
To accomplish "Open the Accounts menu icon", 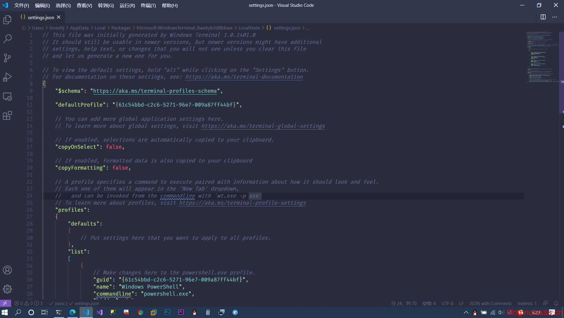I will 7,270.
